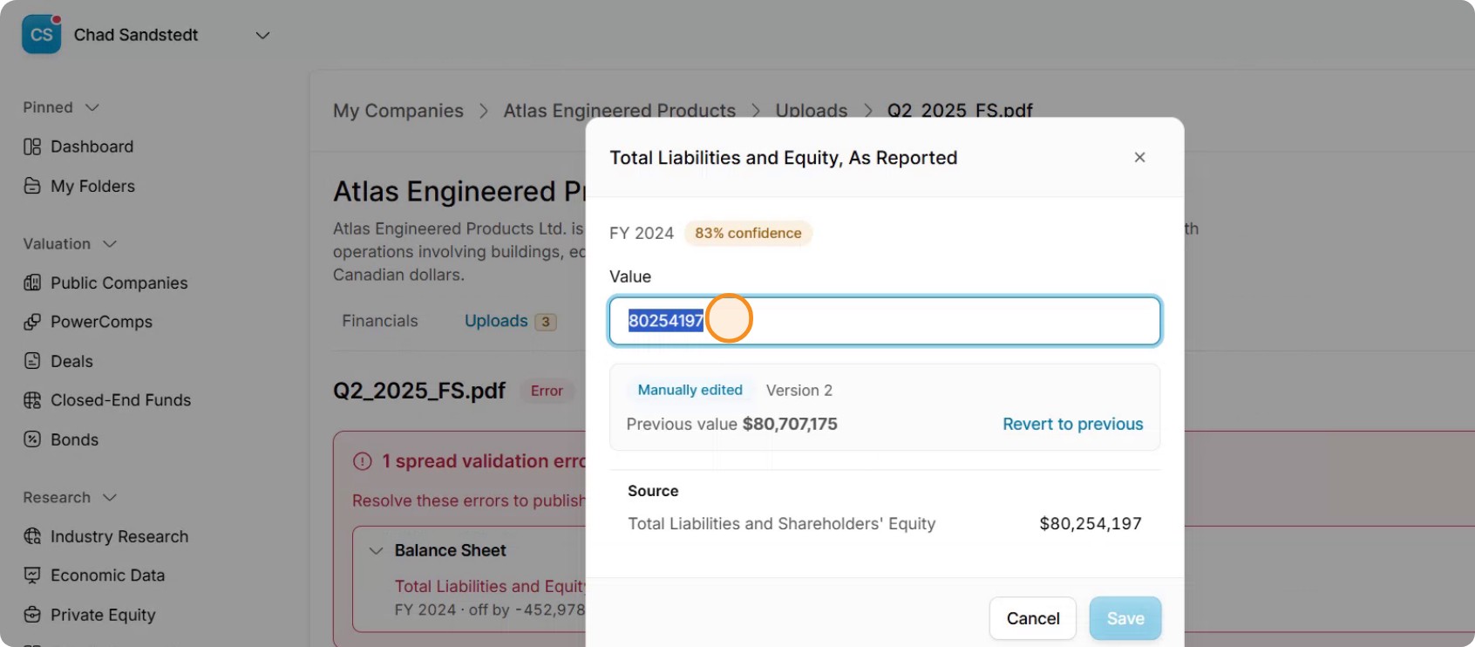This screenshot has width=1475, height=647.
Task: Click the 83% confidence badge
Action: [748, 233]
